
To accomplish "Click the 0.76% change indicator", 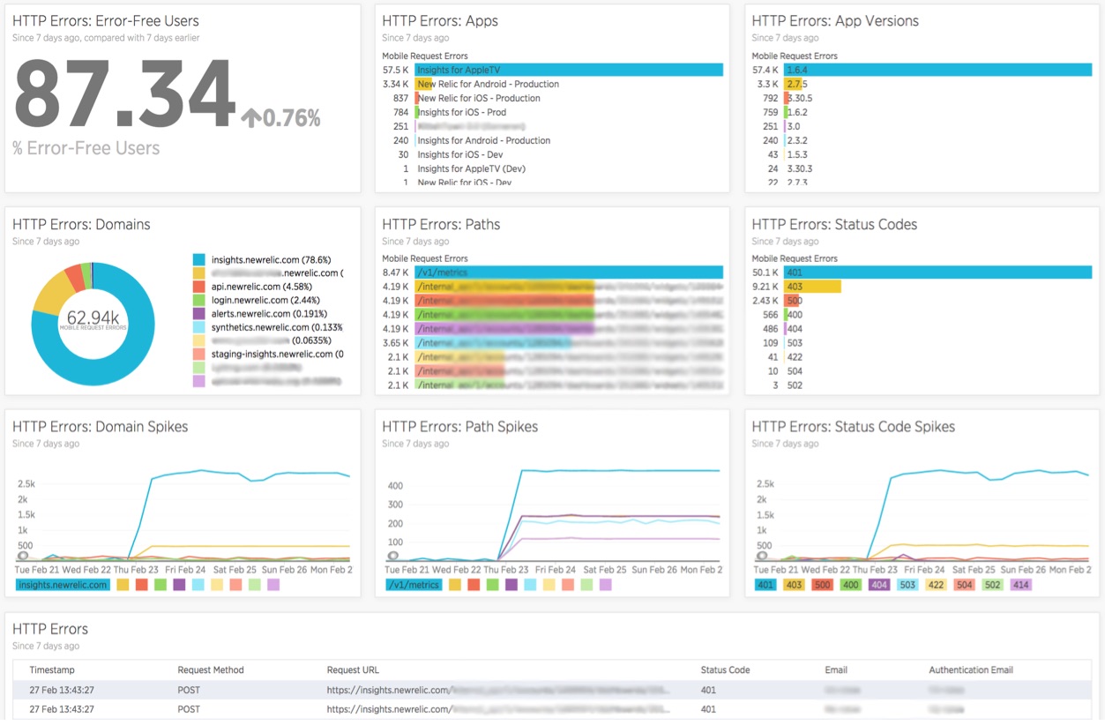I will (281, 117).
